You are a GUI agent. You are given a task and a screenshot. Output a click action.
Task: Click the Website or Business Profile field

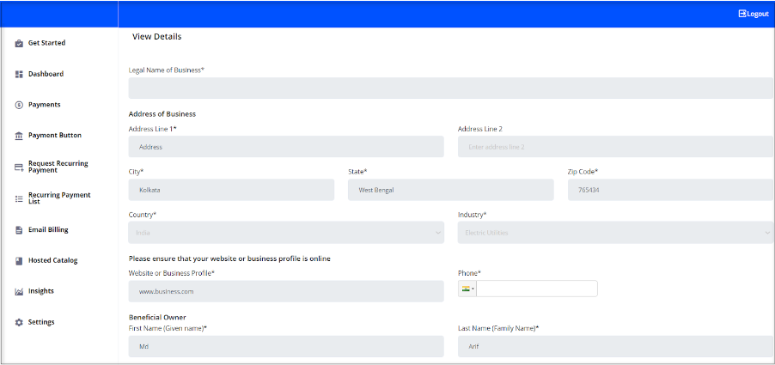(286, 291)
